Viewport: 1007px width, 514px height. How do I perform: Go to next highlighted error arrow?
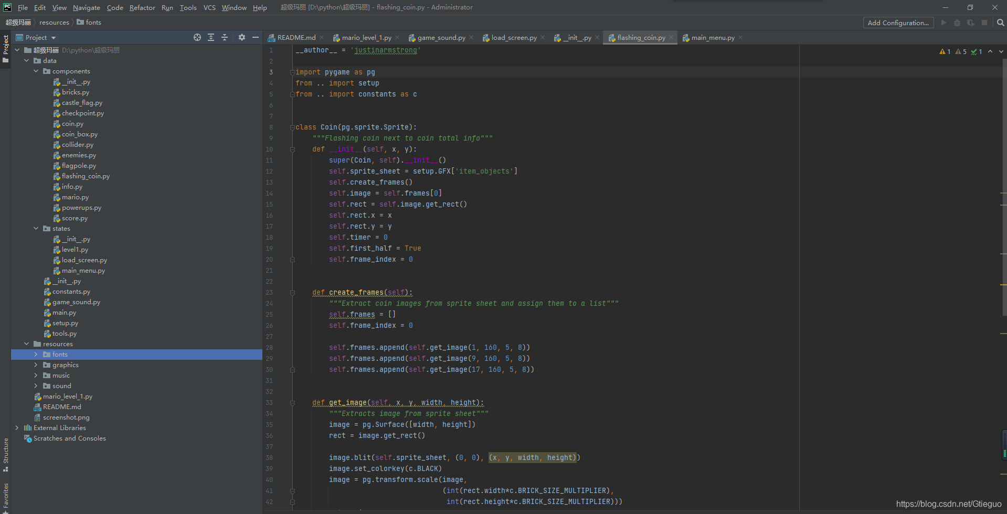tap(1001, 51)
